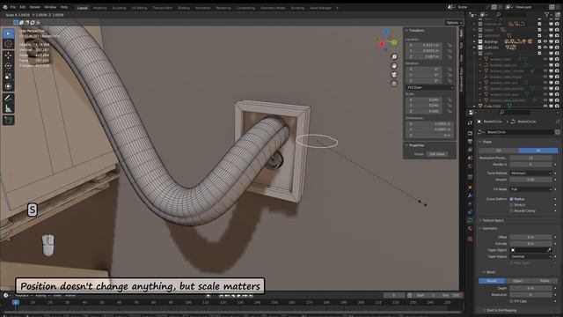Select the Move tool

pyautogui.click(x=8, y=55)
